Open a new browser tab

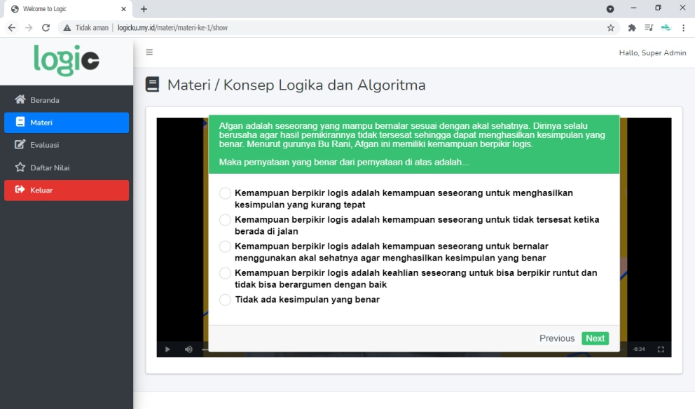pyautogui.click(x=144, y=9)
